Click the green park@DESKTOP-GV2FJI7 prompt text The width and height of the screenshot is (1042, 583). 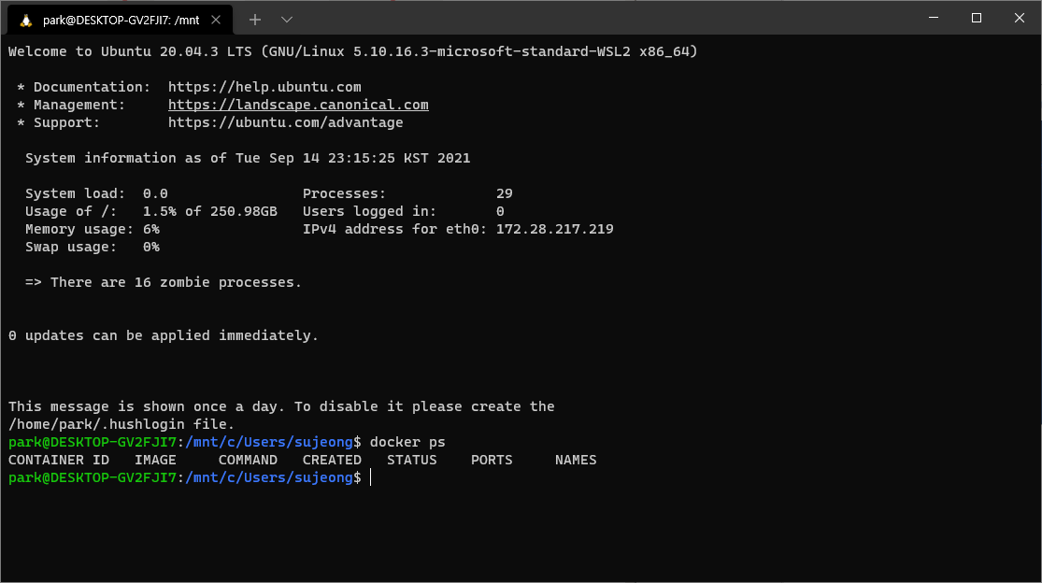coord(89,477)
